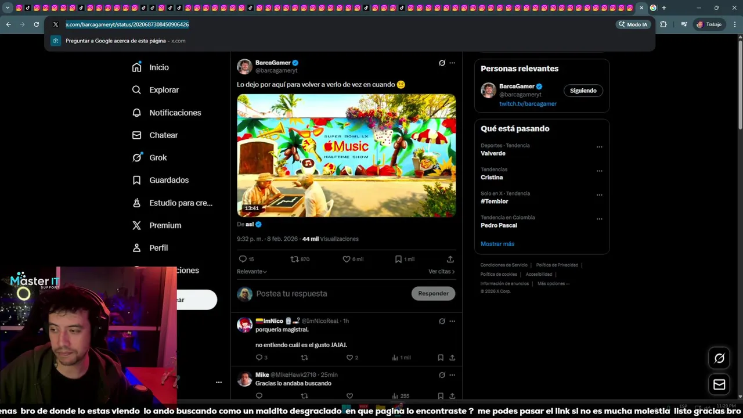Click the Responder button
The height and width of the screenshot is (418, 743).
pyautogui.click(x=434, y=294)
